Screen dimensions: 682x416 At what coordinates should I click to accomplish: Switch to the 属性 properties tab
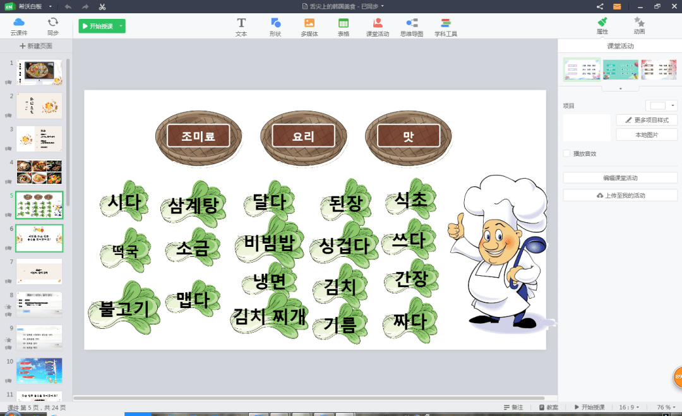[602, 25]
